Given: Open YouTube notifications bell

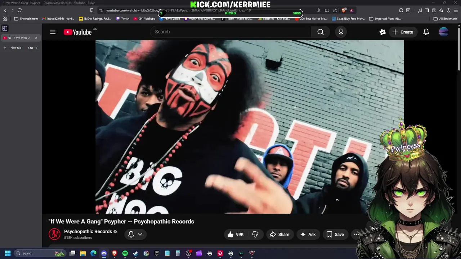Looking at the screenshot, I should [426, 32].
